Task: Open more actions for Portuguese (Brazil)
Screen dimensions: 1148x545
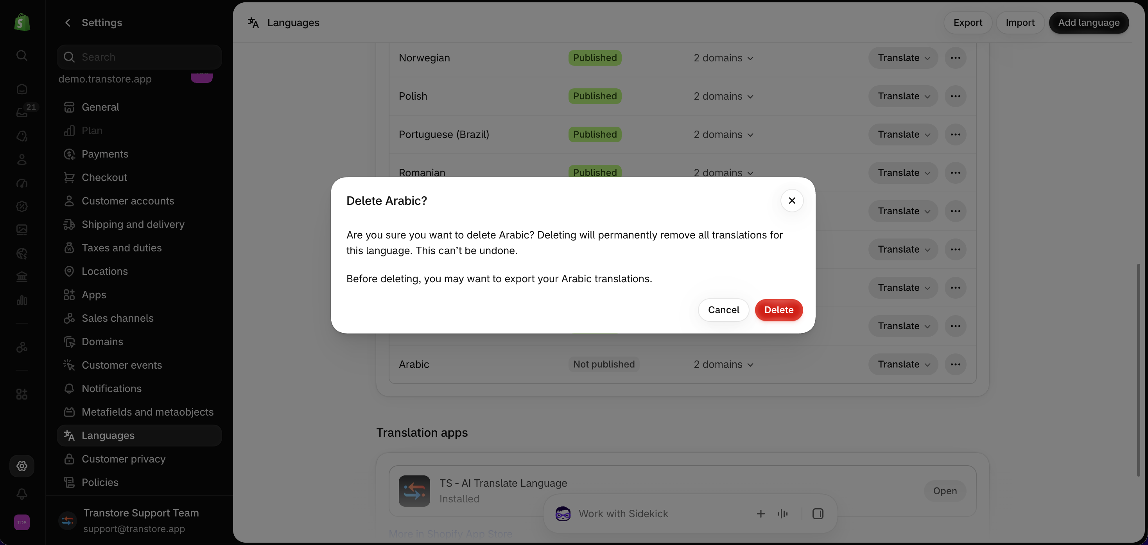Action: 955,134
